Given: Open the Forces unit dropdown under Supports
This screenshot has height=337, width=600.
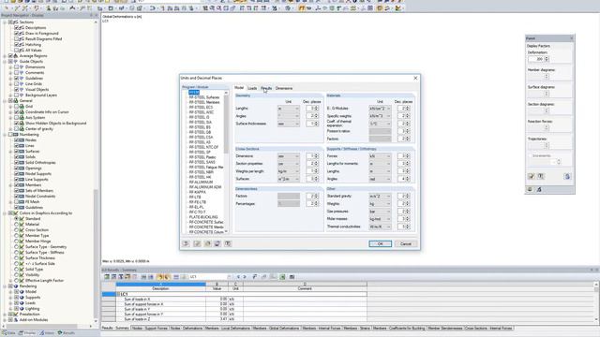Looking at the screenshot, I should pos(380,156).
